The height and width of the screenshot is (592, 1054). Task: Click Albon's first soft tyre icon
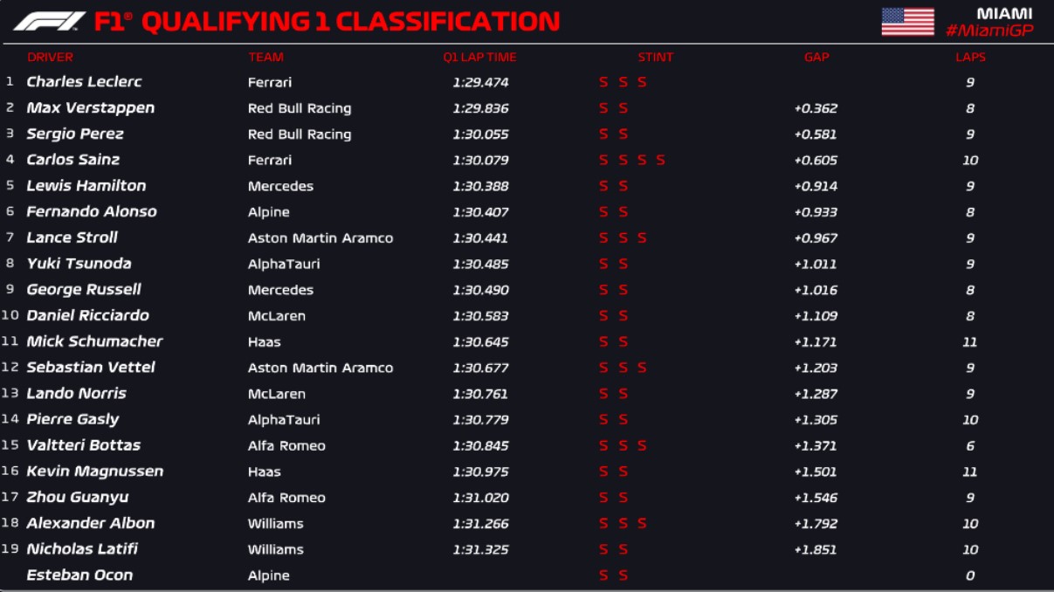pyautogui.click(x=603, y=524)
